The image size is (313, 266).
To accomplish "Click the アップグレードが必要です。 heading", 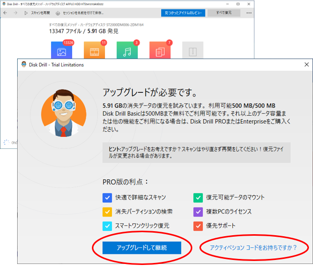I will (x=150, y=93).
